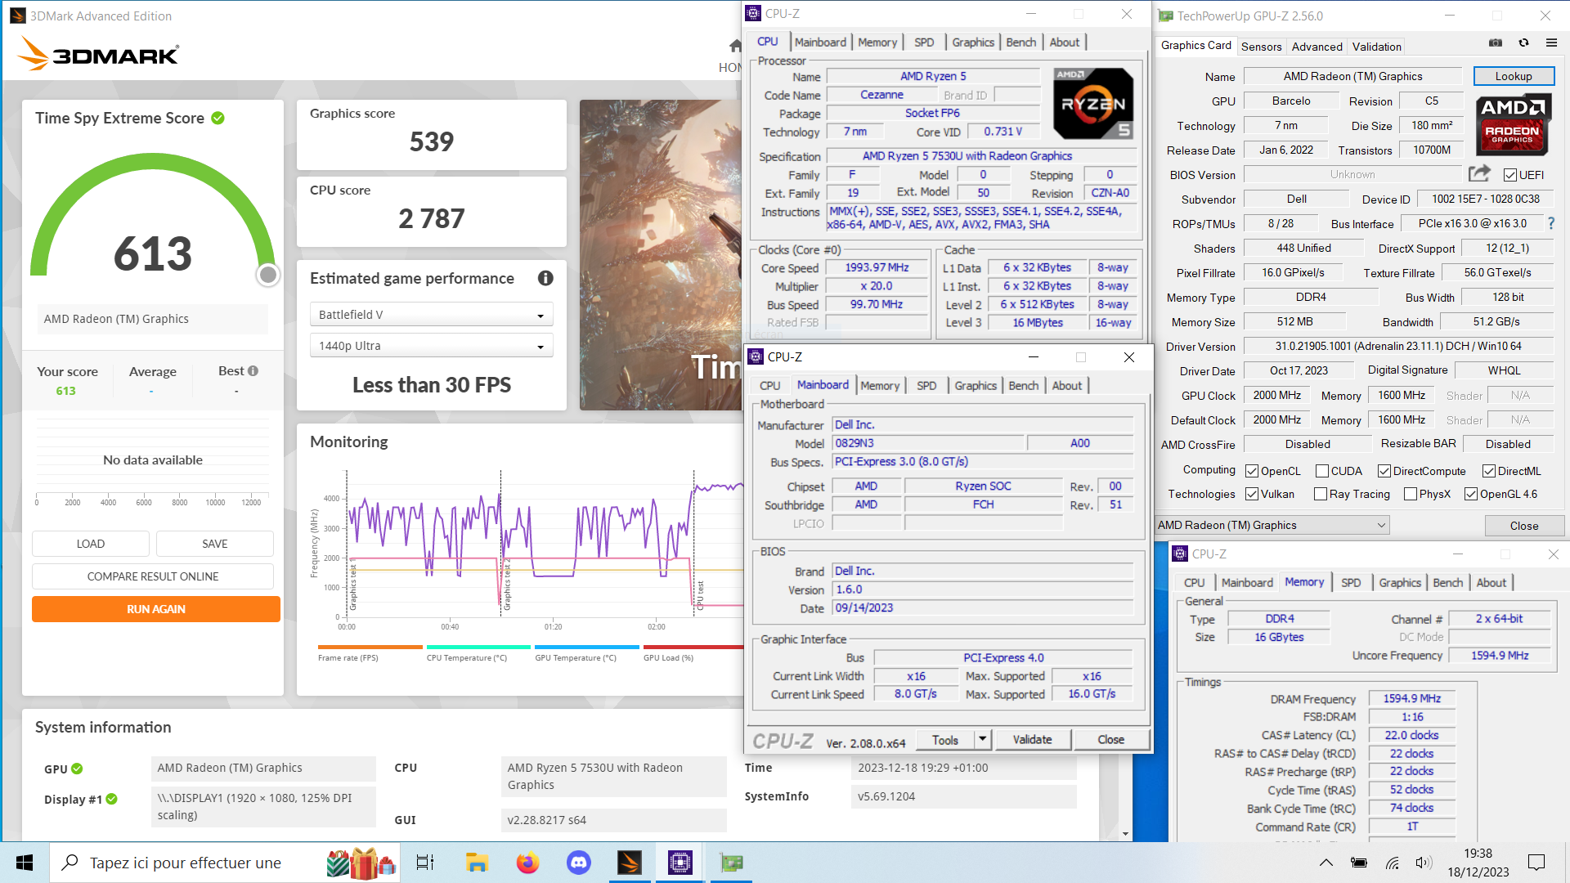The width and height of the screenshot is (1570, 883).
Task: Open the Battlefield V game dropdown
Action: pyautogui.click(x=432, y=315)
